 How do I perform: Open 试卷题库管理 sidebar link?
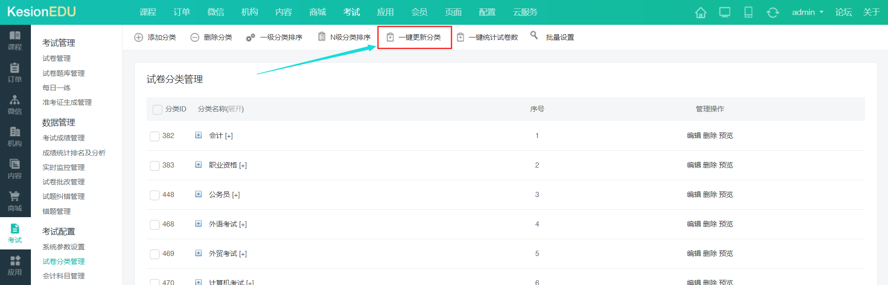(x=64, y=73)
